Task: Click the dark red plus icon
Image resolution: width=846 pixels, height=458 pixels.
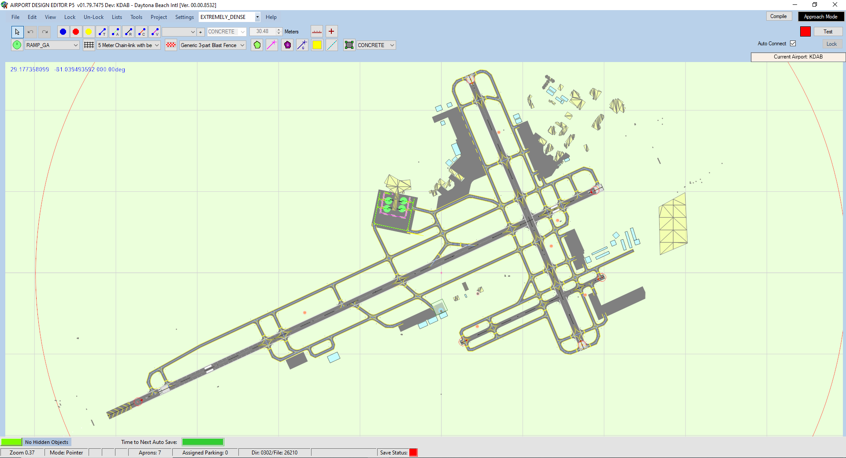Action: (331, 31)
